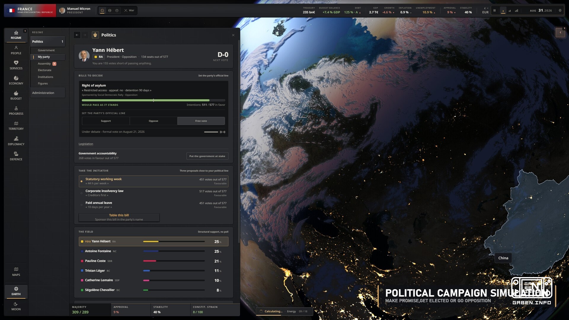Expand the collapsed right side panel chevron
This screenshot has width=569, height=320.
click(560, 33)
